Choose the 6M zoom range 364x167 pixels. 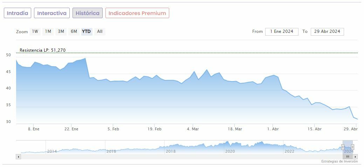[74, 31]
